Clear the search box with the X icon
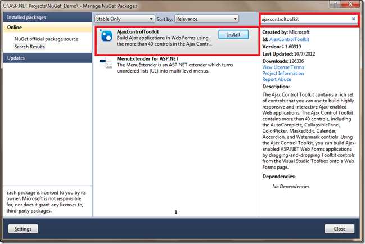The width and height of the screenshot is (365, 244). tap(354, 19)
